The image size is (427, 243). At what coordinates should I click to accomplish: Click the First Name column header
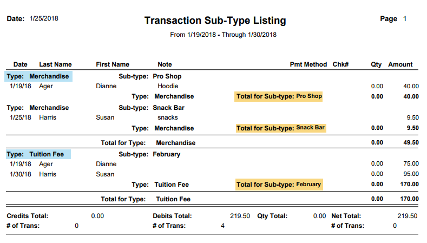point(113,64)
